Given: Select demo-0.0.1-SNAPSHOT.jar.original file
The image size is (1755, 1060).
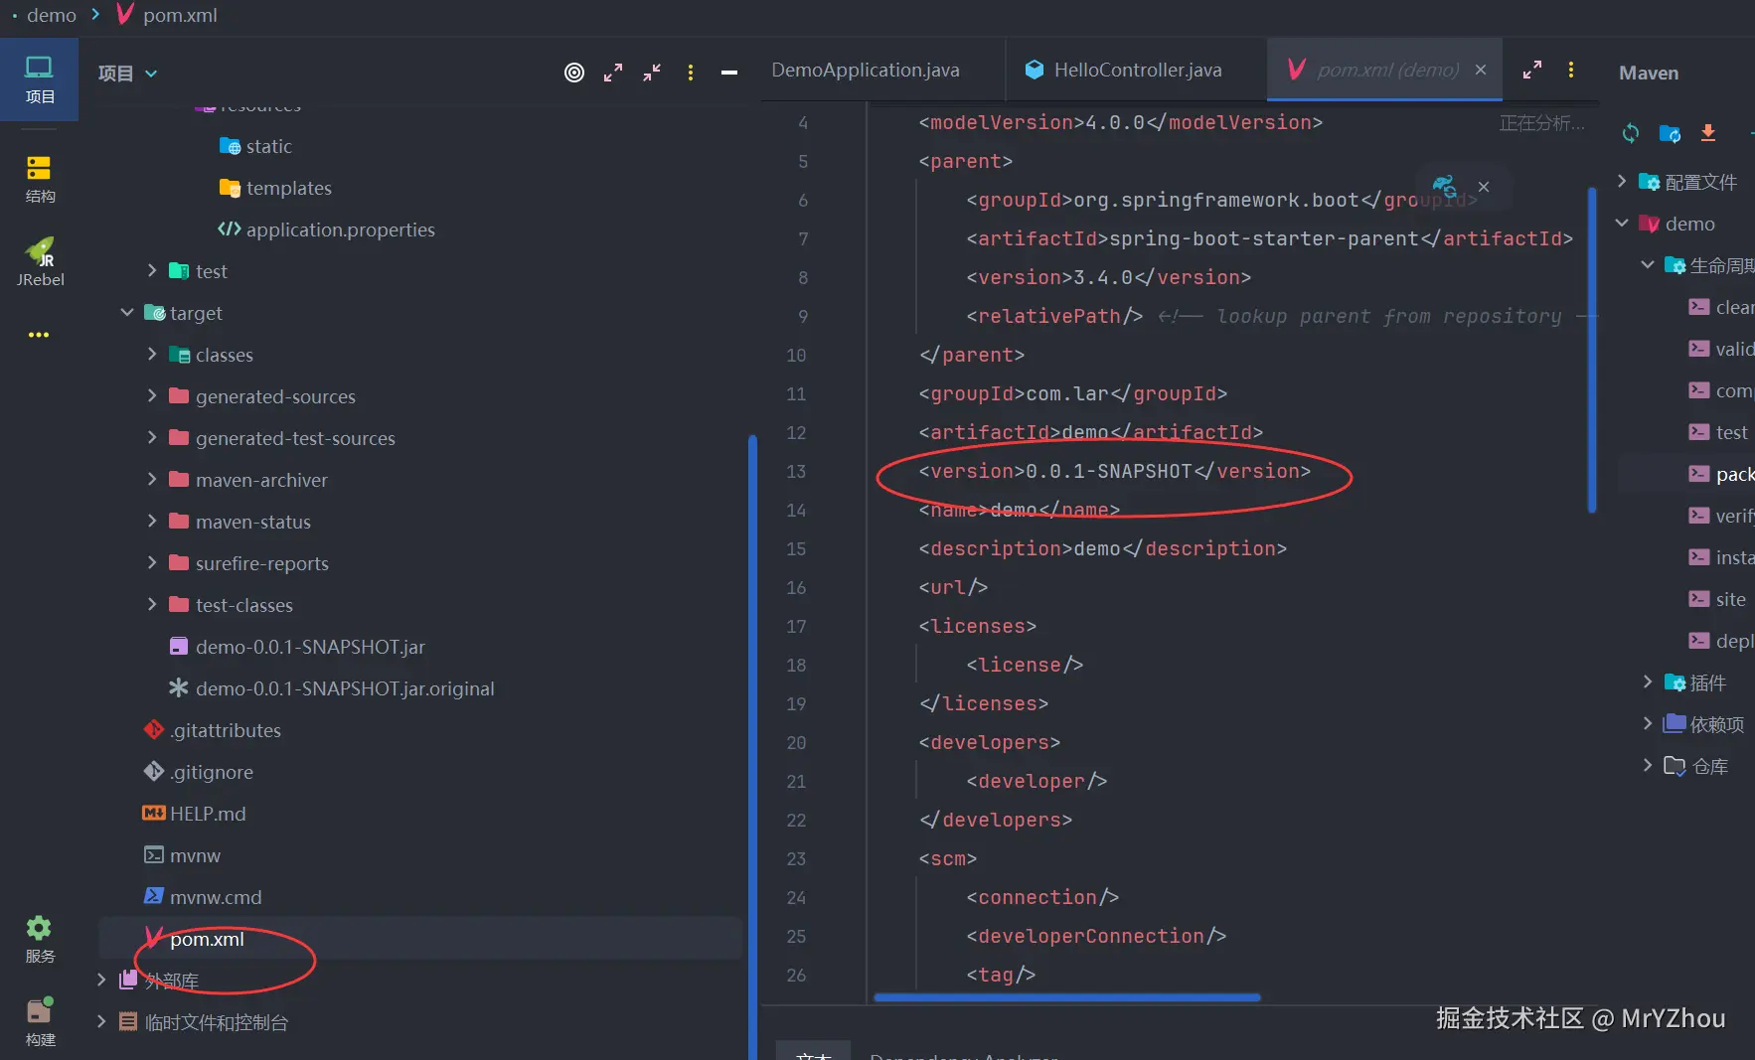Looking at the screenshot, I should [x=331, y=688].
